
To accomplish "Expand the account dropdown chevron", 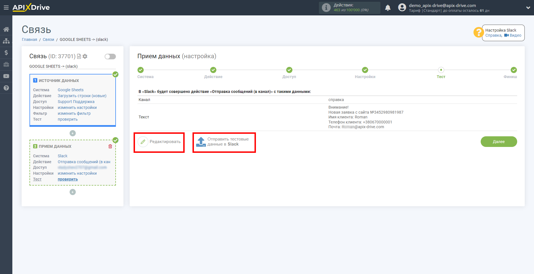I will click(528, 8).
